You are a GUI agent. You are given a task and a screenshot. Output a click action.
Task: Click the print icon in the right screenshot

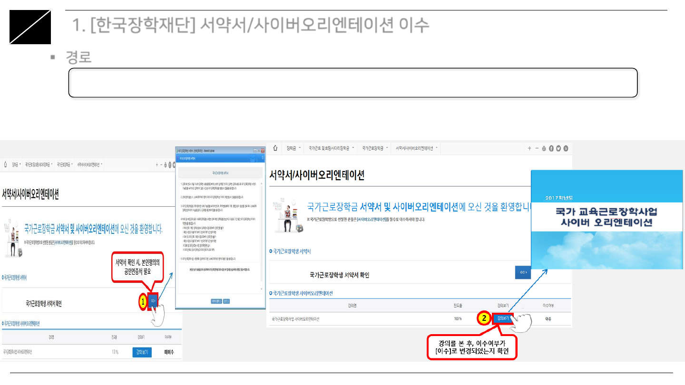[x=544, y=148]
